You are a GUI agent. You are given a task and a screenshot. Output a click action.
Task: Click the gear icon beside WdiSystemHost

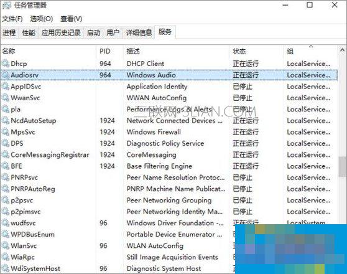pos(6,268)
